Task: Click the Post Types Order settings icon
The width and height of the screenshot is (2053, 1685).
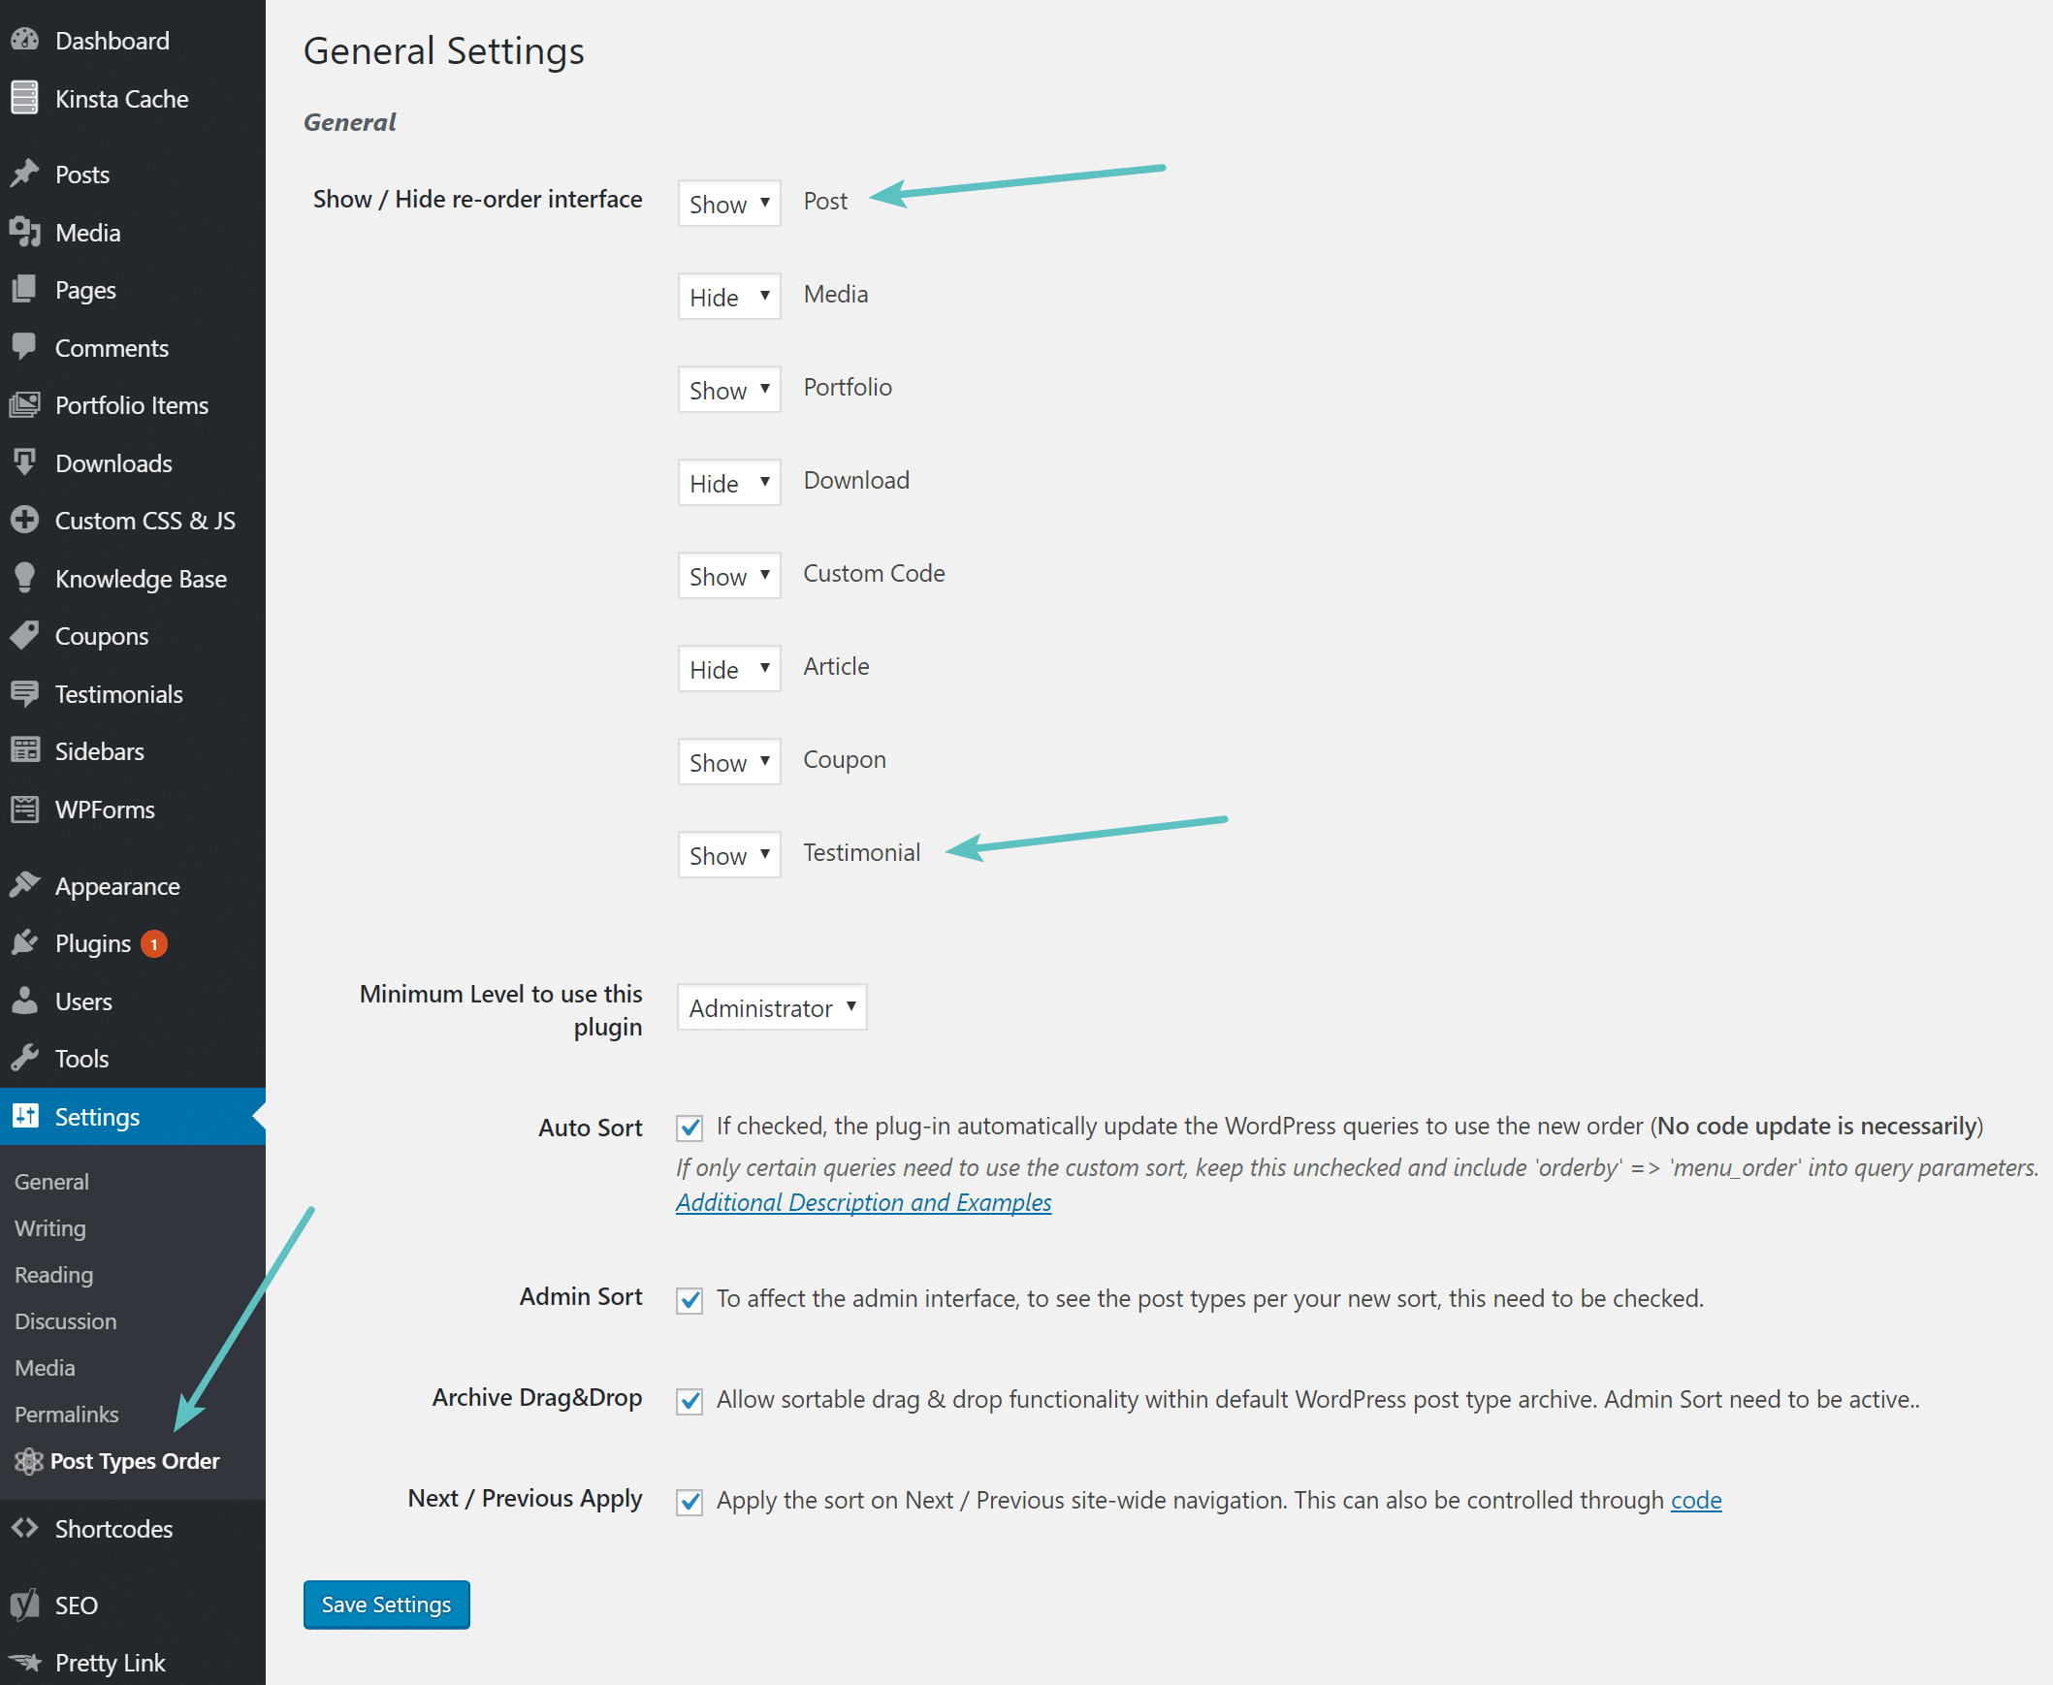Action: (29, 1460)
